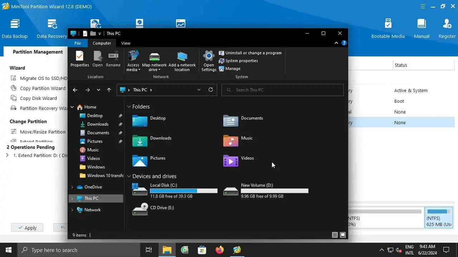Open Task View on the taskbar
Viewport: 458px width, 257px height.
click(x=149, y=250)
